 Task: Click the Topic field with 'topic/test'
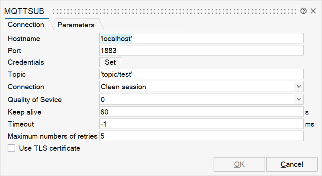coord(201,74)
